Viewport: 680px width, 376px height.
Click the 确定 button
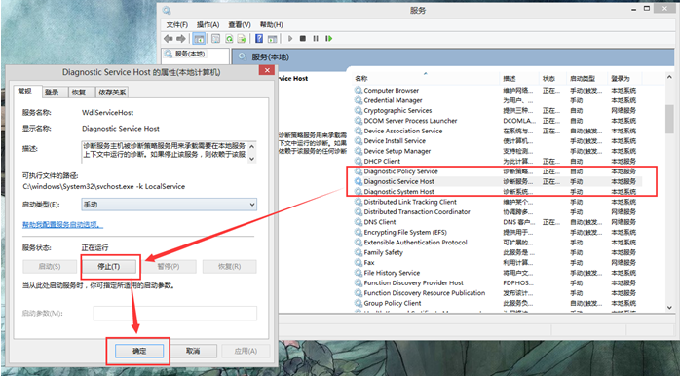139,351
